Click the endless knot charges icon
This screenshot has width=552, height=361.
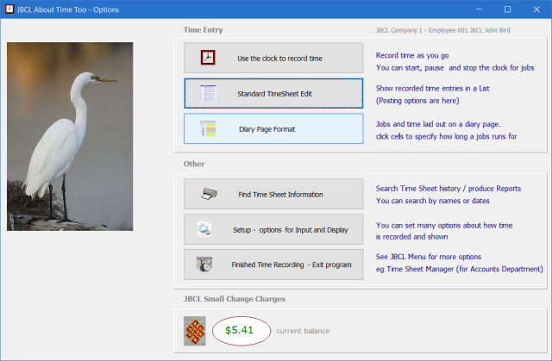tap(195, 330)
